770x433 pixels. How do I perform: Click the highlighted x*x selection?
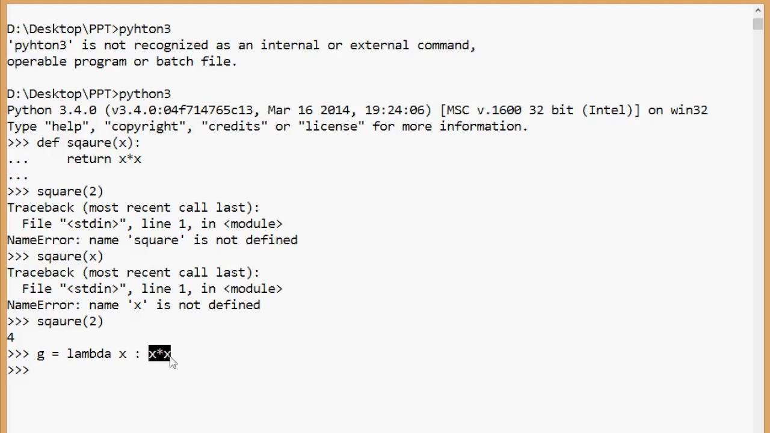[x=159, y=354]
